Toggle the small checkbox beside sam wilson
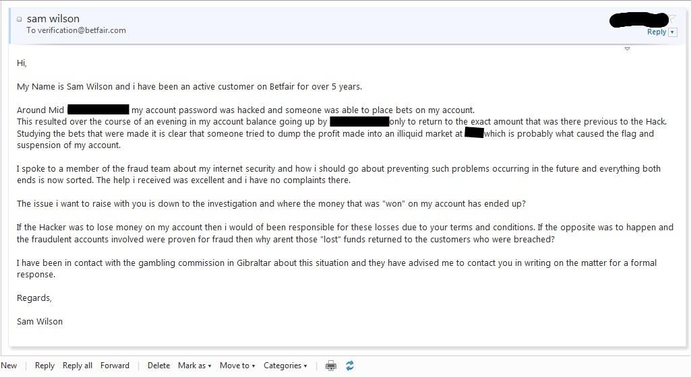The width and height of the screenshot is (691, 377). (19, 20)
